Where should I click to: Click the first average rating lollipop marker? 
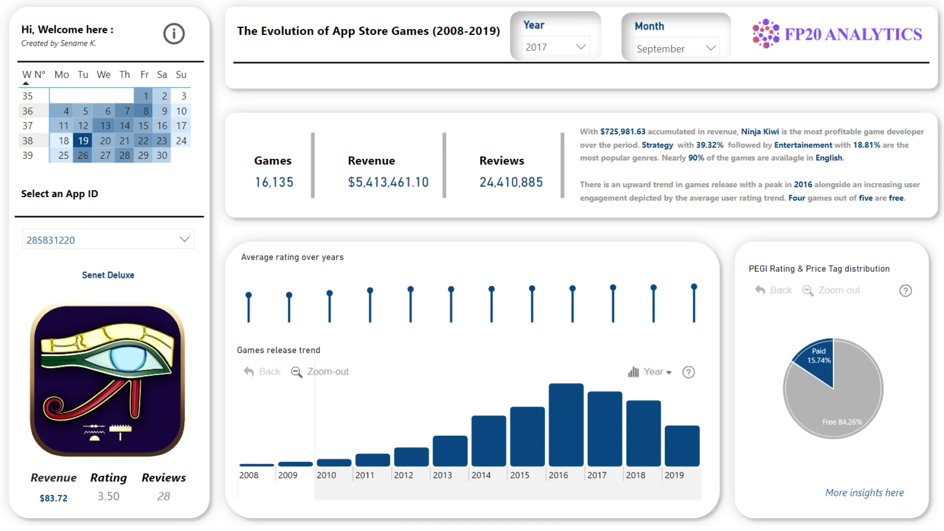(x=249, y=295)
